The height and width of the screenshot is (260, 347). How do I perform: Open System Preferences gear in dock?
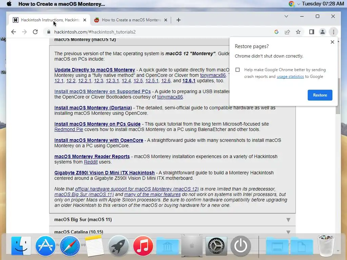pyautogui.click(x=216, y=246)
